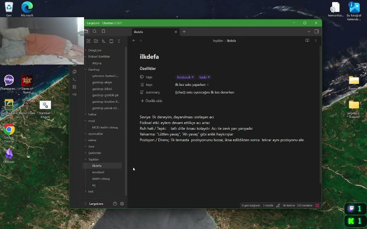The width and height of the screenshot is (367, 229).
Task: Click '0 geri bağlantı' in status bar
Action: coord(251,205)
